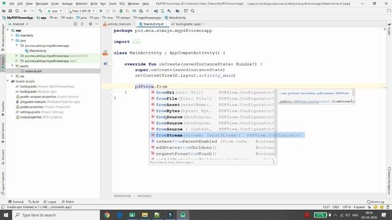
Task: Hide the Project panel with minus icon
Action: click(97, 24)
